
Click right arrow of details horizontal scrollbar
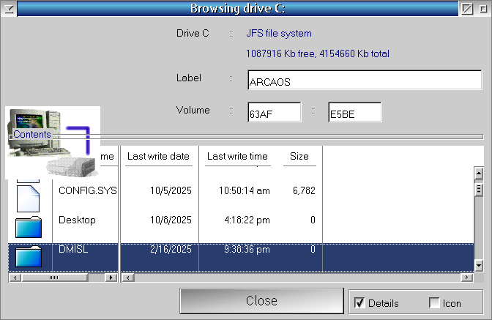[x=467, y=278]
